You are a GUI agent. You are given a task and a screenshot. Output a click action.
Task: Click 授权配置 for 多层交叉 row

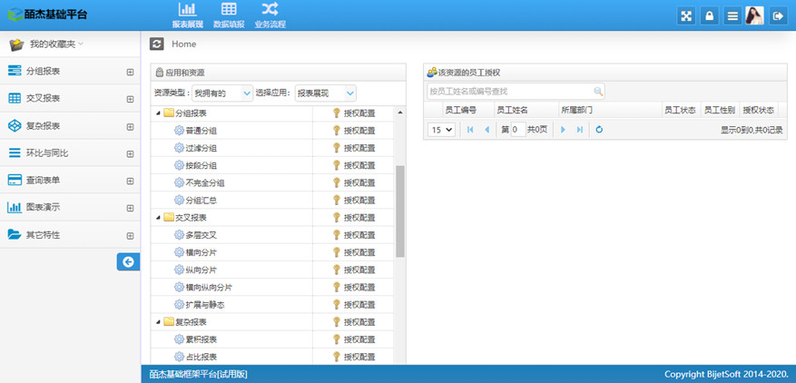[x=359, y=235]
